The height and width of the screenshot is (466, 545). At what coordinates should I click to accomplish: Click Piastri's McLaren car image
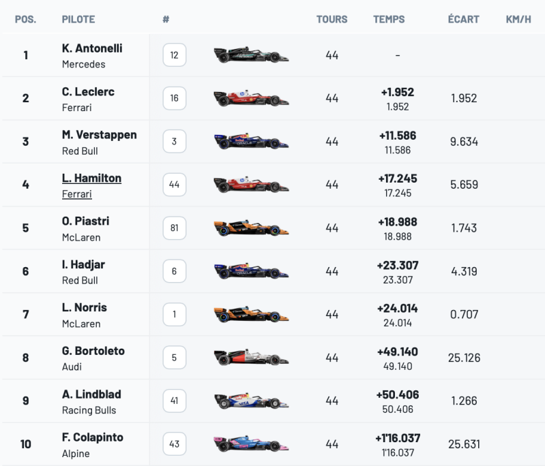tap(251, 228)
